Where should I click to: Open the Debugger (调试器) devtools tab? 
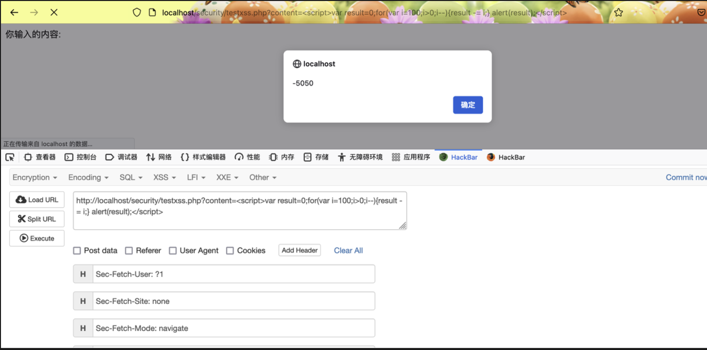tap(121, 157)
